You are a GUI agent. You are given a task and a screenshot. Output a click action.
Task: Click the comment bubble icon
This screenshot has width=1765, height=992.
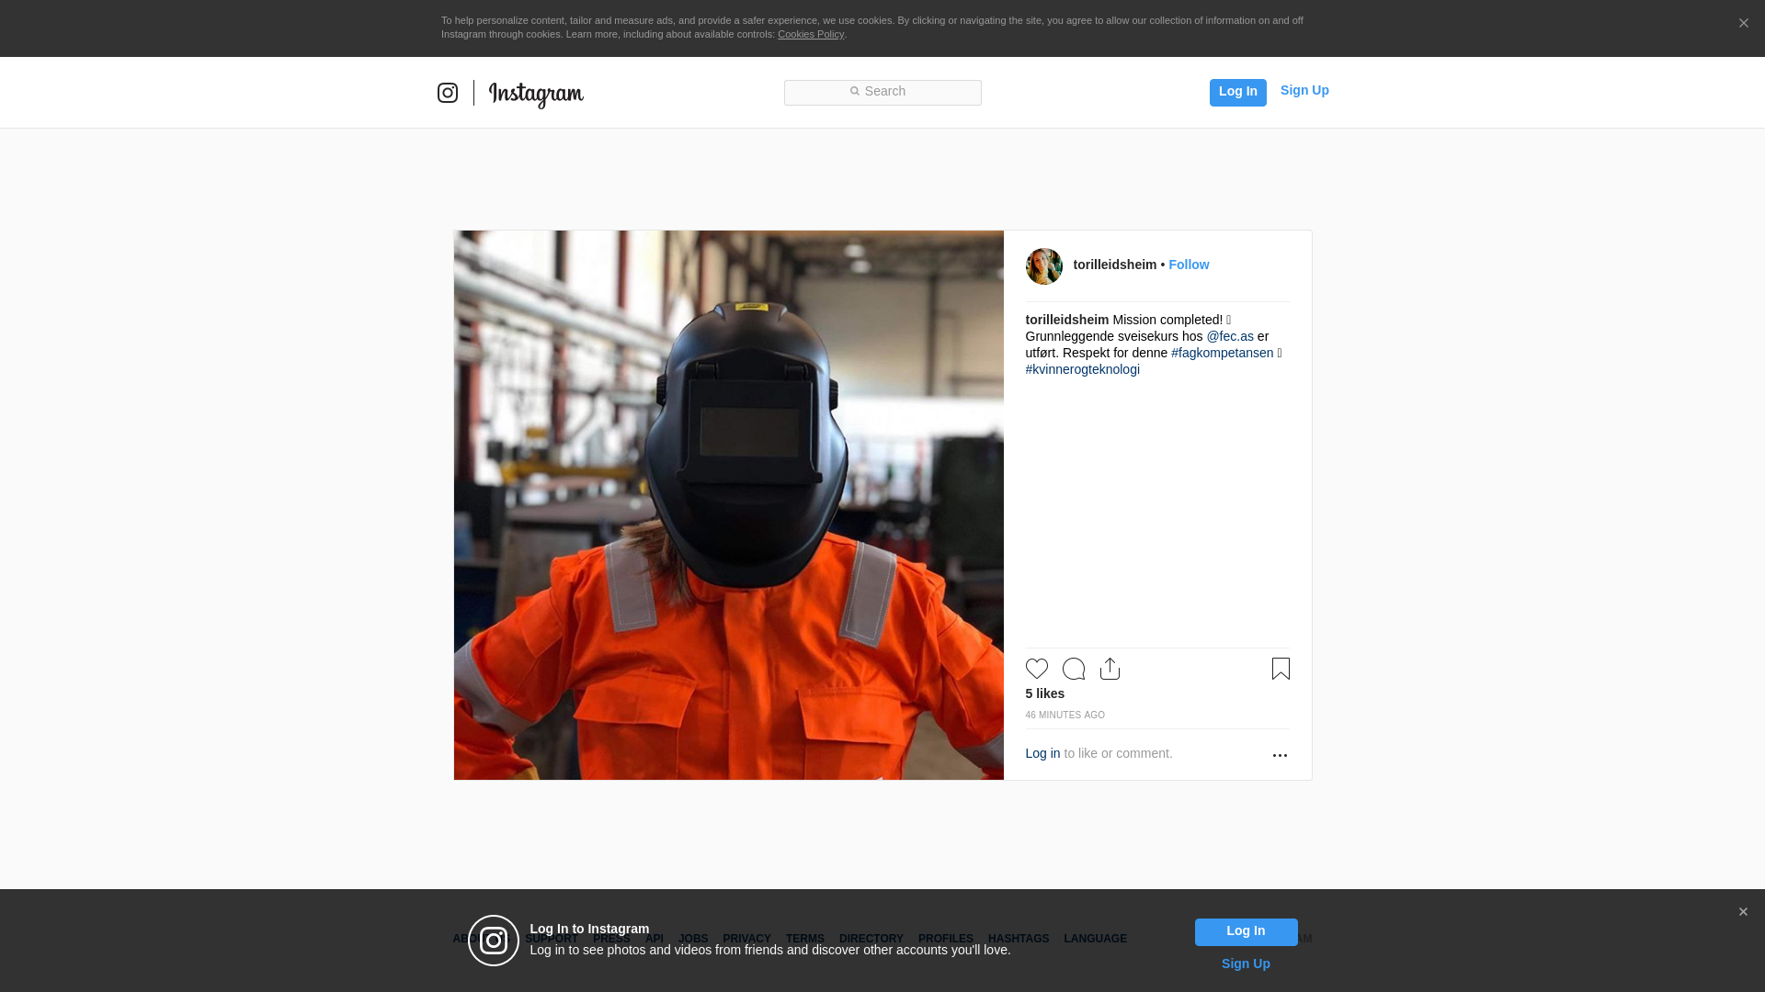tap(1074, 669)
